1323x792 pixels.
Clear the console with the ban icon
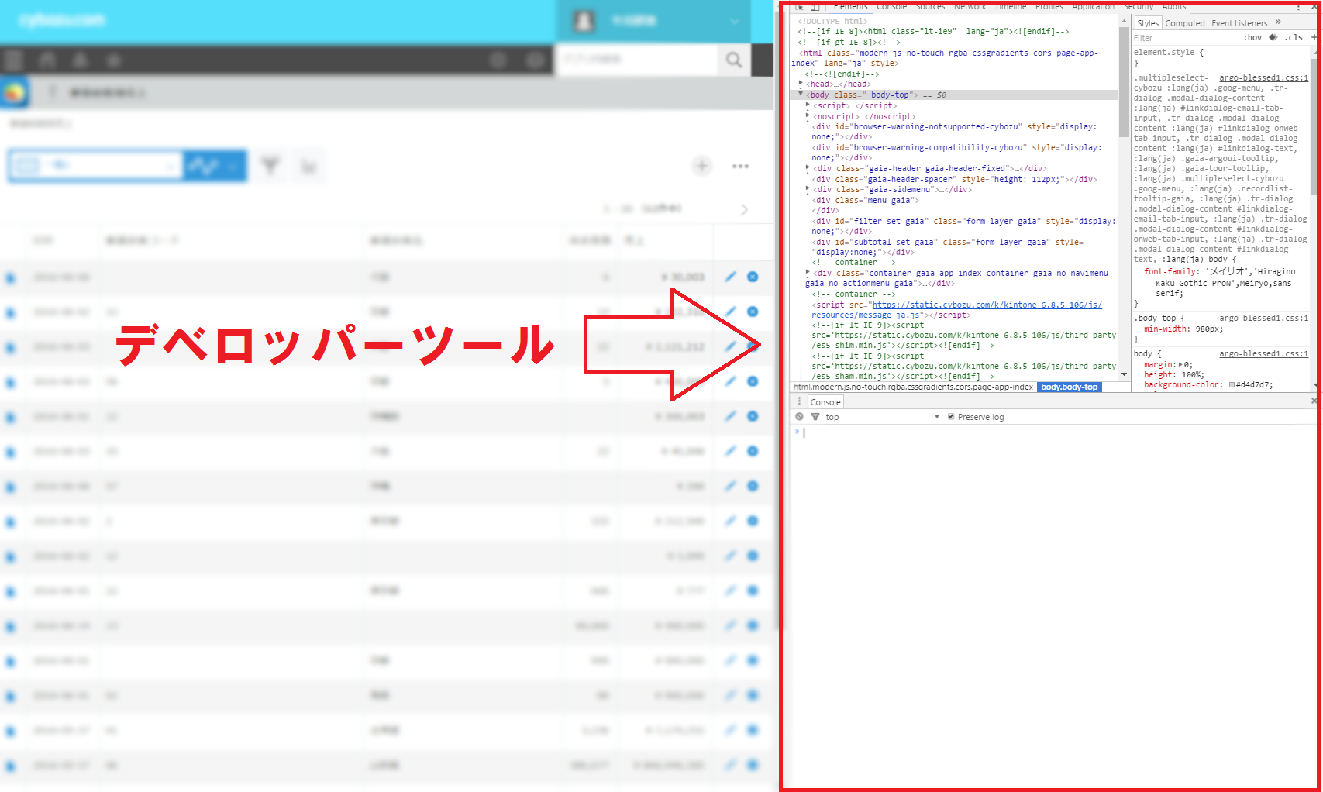tap(799, 417)
